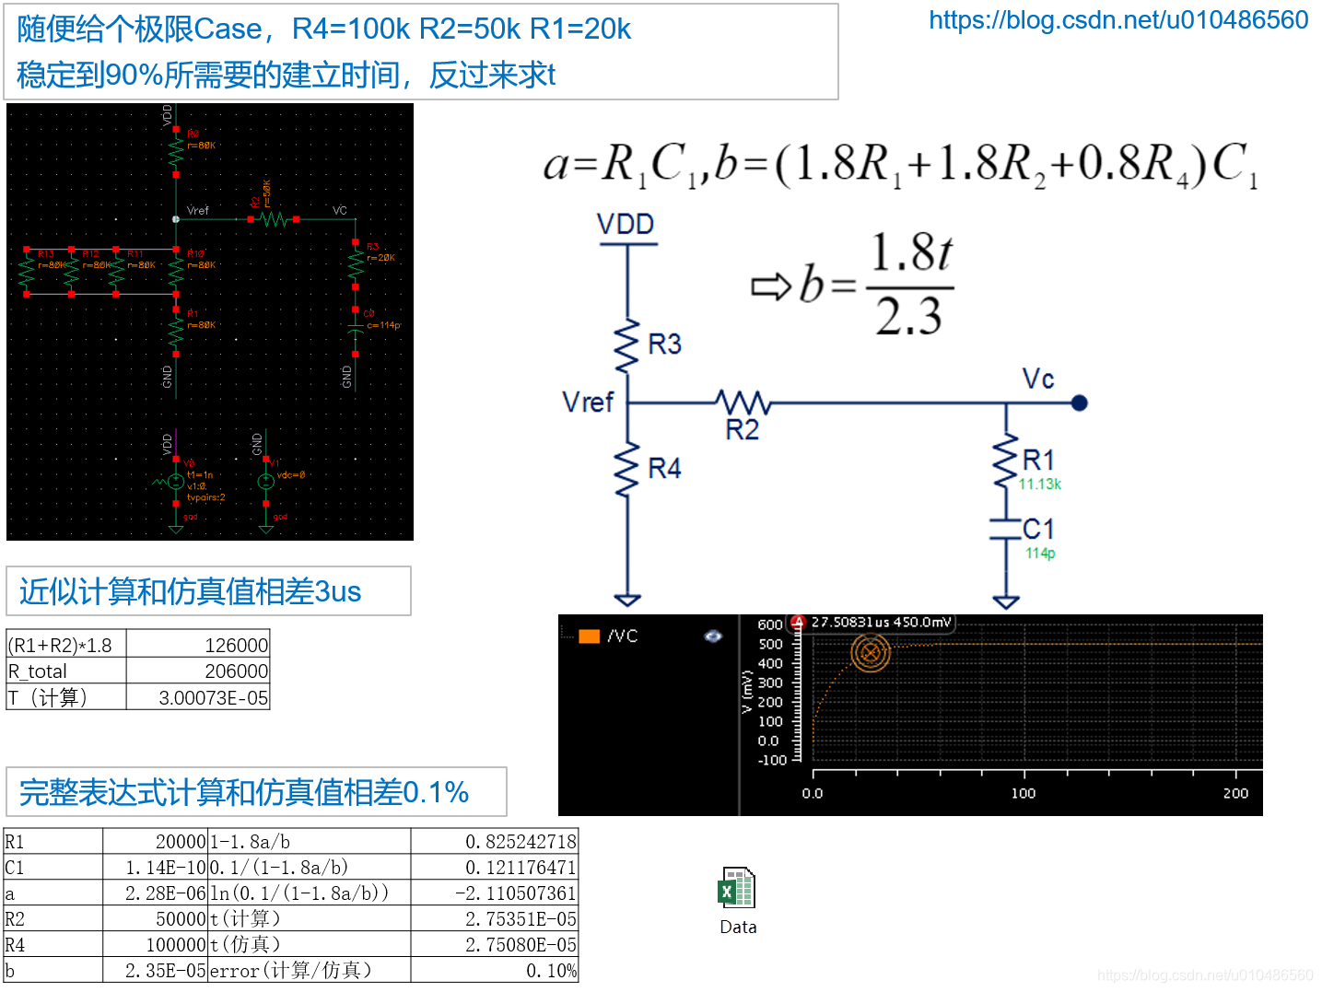The image size is (1322, 992).
Task: Click the VC net label in schematic
Action: 340,211
